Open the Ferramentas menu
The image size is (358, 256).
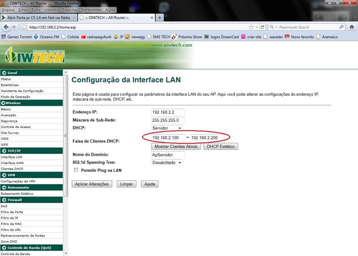[91, 10]
